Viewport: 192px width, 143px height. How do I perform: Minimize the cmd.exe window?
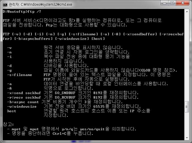pos(164,3)
